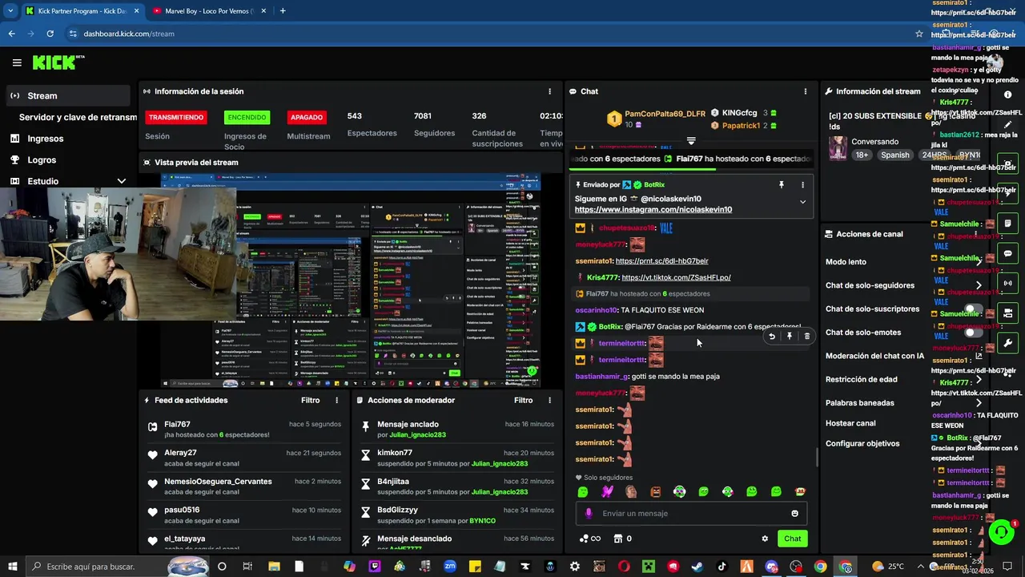This screenshot has width=1025, height=577.
Task: Click the channel points infinity icon
Action: [x=590, y=539]
